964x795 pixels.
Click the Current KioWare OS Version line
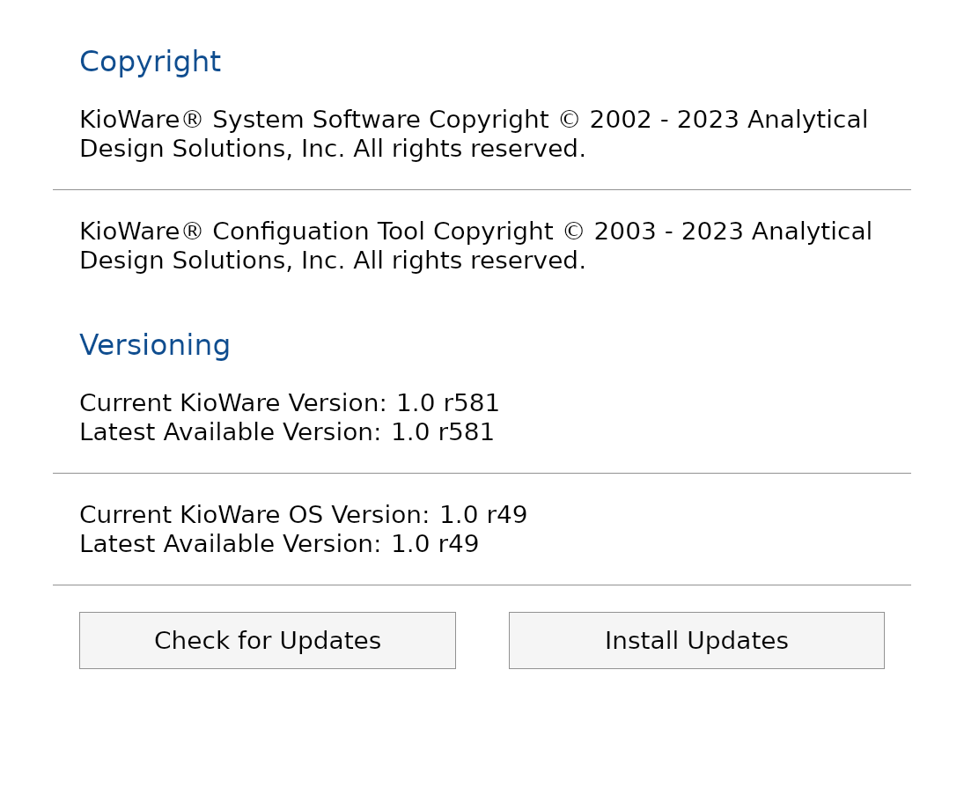303,516
